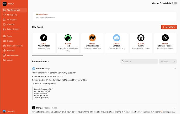
Task: Open the Admin link in the sidebar
Action: tap(10, 60)
